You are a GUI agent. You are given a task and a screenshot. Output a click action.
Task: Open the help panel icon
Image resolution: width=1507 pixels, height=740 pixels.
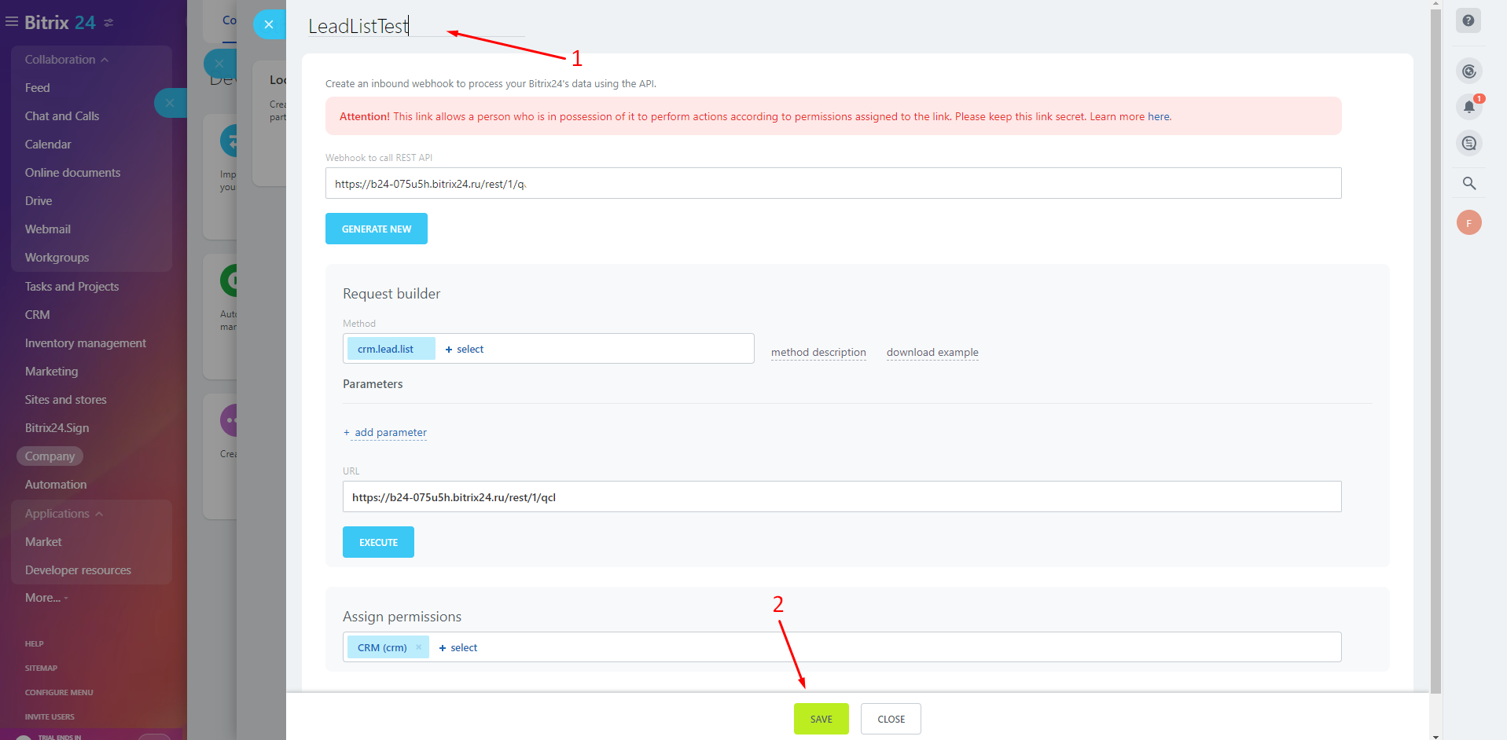tap(1468, 20)
